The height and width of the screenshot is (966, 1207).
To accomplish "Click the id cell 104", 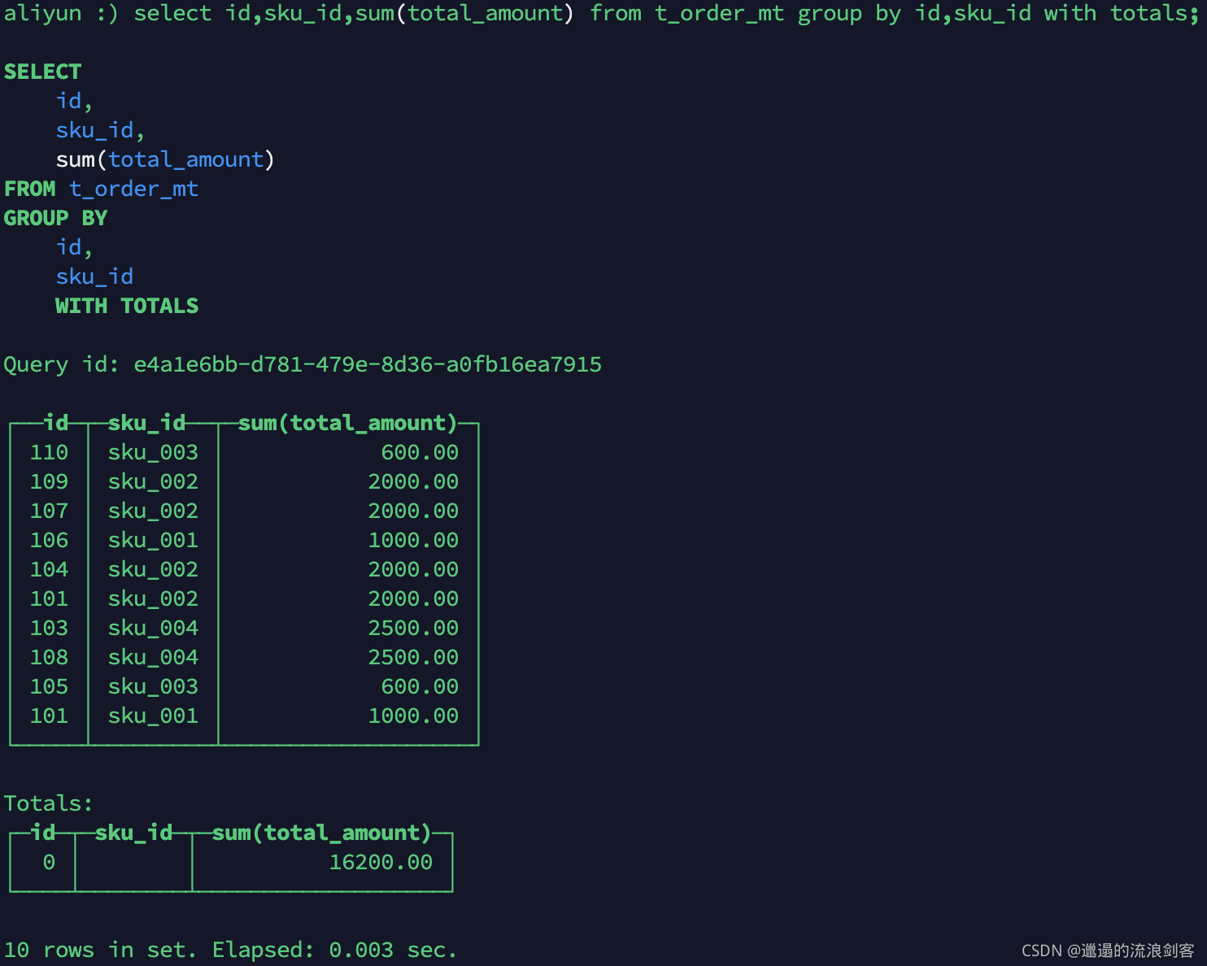I will [49, 569].
